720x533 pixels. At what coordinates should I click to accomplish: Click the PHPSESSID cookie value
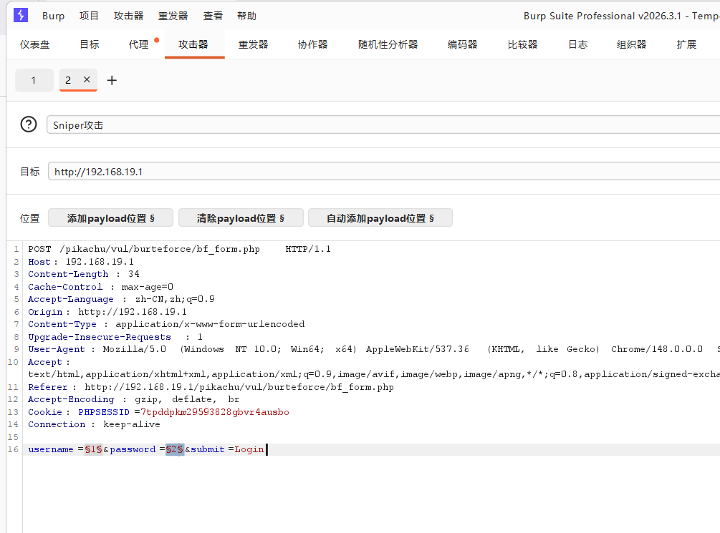[215, 412]
